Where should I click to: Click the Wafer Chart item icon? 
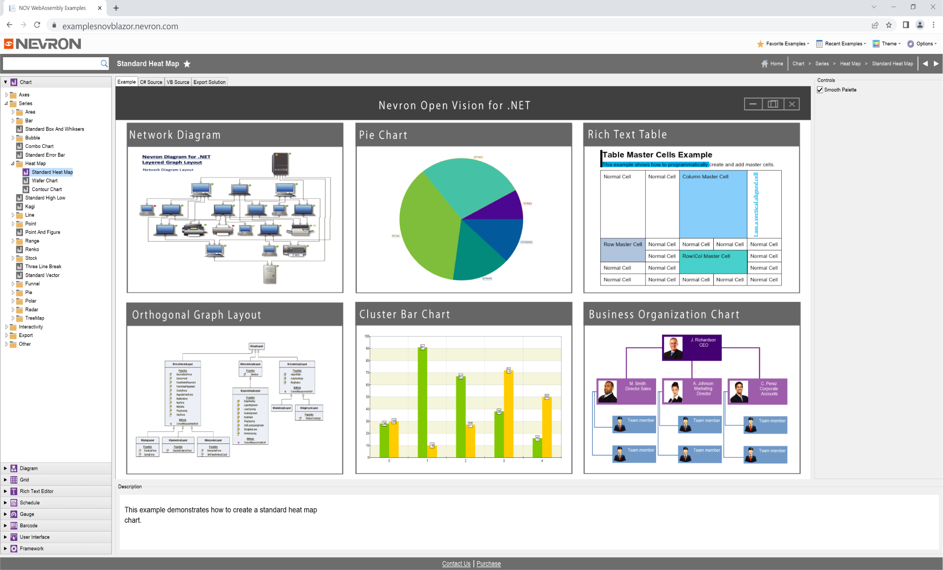coord(26,181)
